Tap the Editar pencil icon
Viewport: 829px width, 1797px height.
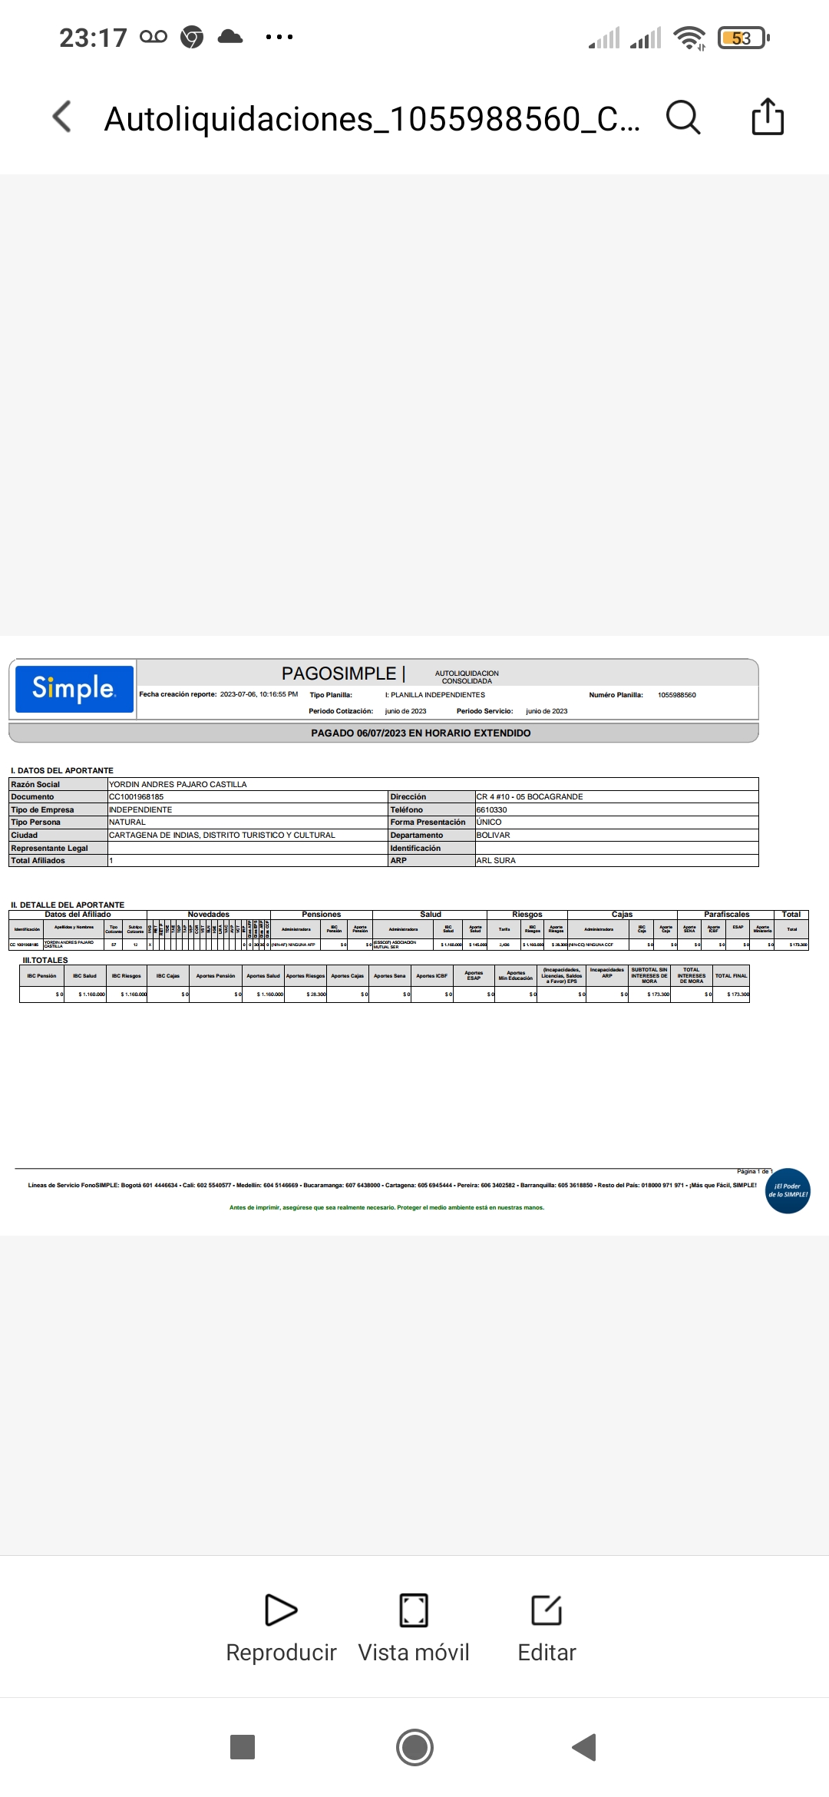point(547,1610)
